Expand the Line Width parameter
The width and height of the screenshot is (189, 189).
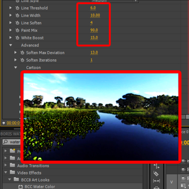coord(11,15)
